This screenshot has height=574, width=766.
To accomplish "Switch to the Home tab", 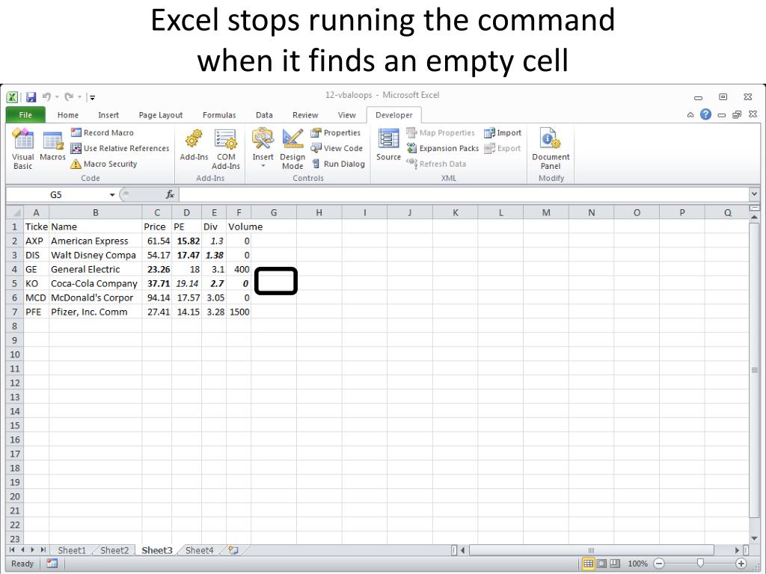I will (68, 115).
